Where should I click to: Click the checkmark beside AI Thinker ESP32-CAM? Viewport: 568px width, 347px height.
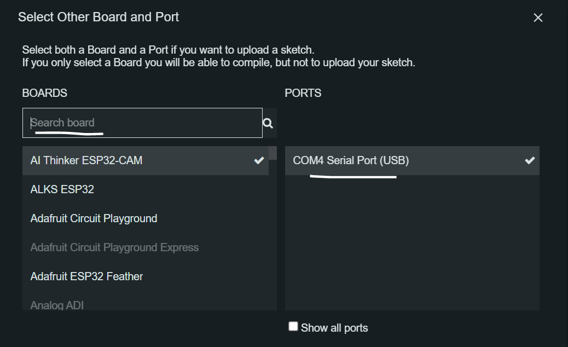click(x=259, y=160)
